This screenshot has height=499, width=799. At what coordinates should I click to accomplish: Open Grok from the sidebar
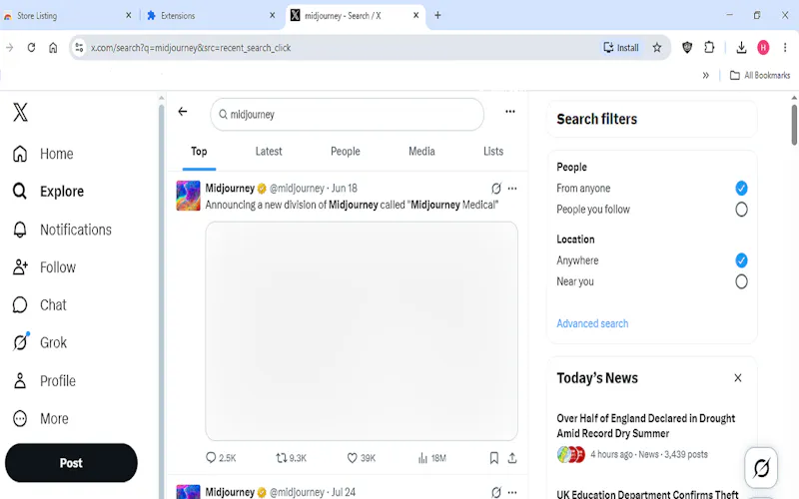(x=39, y=342)
